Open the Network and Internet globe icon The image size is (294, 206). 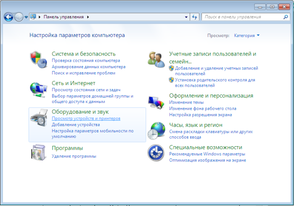[38, 90]
